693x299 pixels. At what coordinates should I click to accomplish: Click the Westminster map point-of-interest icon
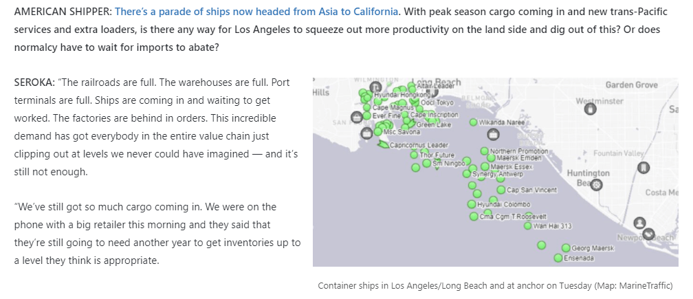point(590,109)
